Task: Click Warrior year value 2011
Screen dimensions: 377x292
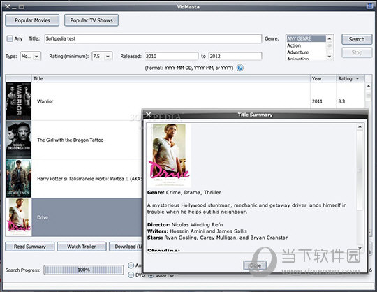Action: tap(317, 101)
